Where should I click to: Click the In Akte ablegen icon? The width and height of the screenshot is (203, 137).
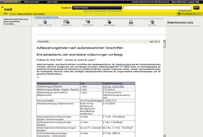(88, 22)
